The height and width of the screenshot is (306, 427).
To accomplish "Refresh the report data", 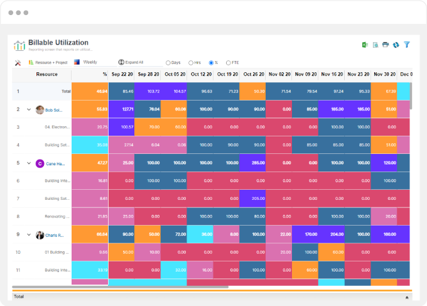I will [x=396, y=45].
